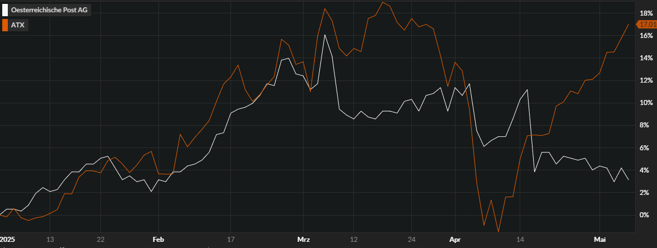Click the orange 17,01 current value tag
The width and height of the screenshot is (657, 248).
[647, 24]
